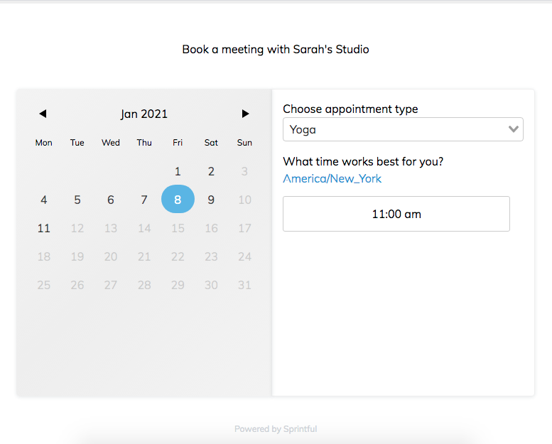Select January 2 on the calendar
Viewport: 552px width, 444px height.
coord(211,171)
